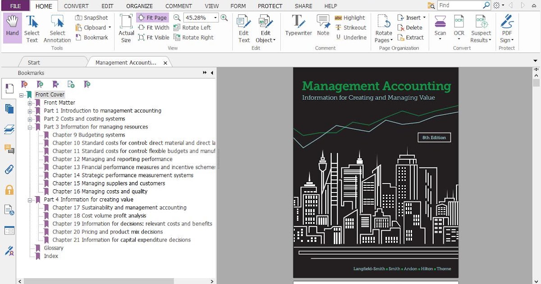
Task: Apply Strikeout to text
Action: click(x=351, y=27)
